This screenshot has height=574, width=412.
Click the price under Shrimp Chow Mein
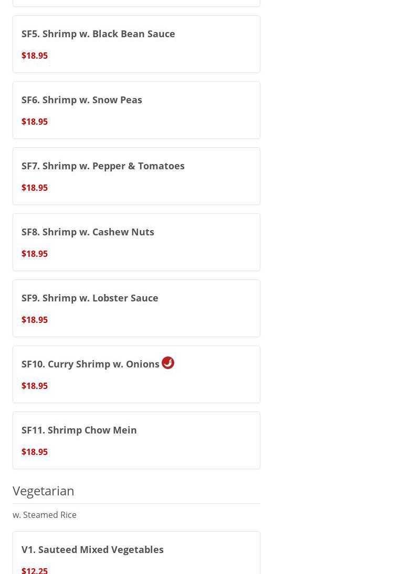[x=35, y=452]
